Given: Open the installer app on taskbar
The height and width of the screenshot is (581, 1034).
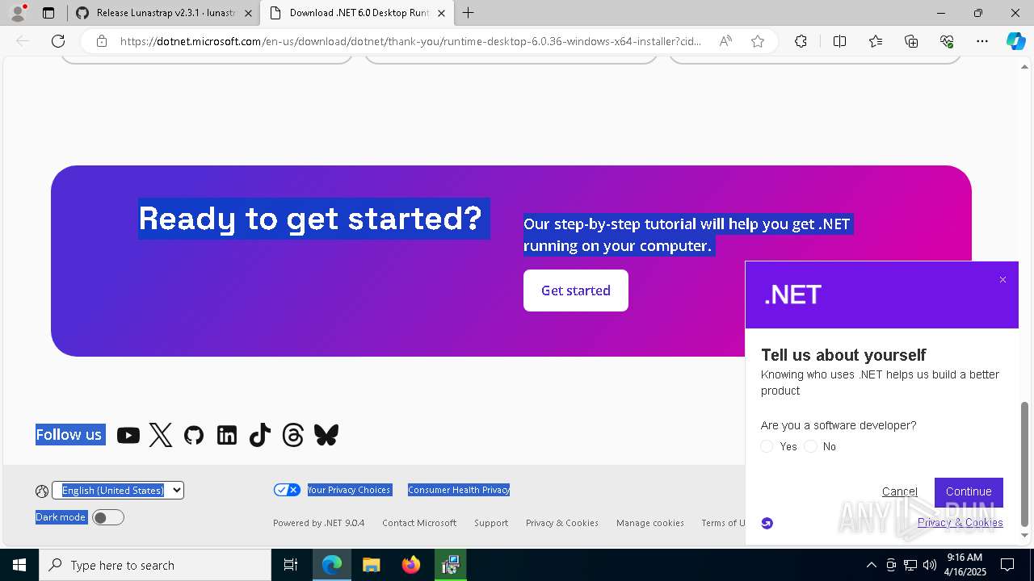Looking at the screenshot, I should point(450,565).
